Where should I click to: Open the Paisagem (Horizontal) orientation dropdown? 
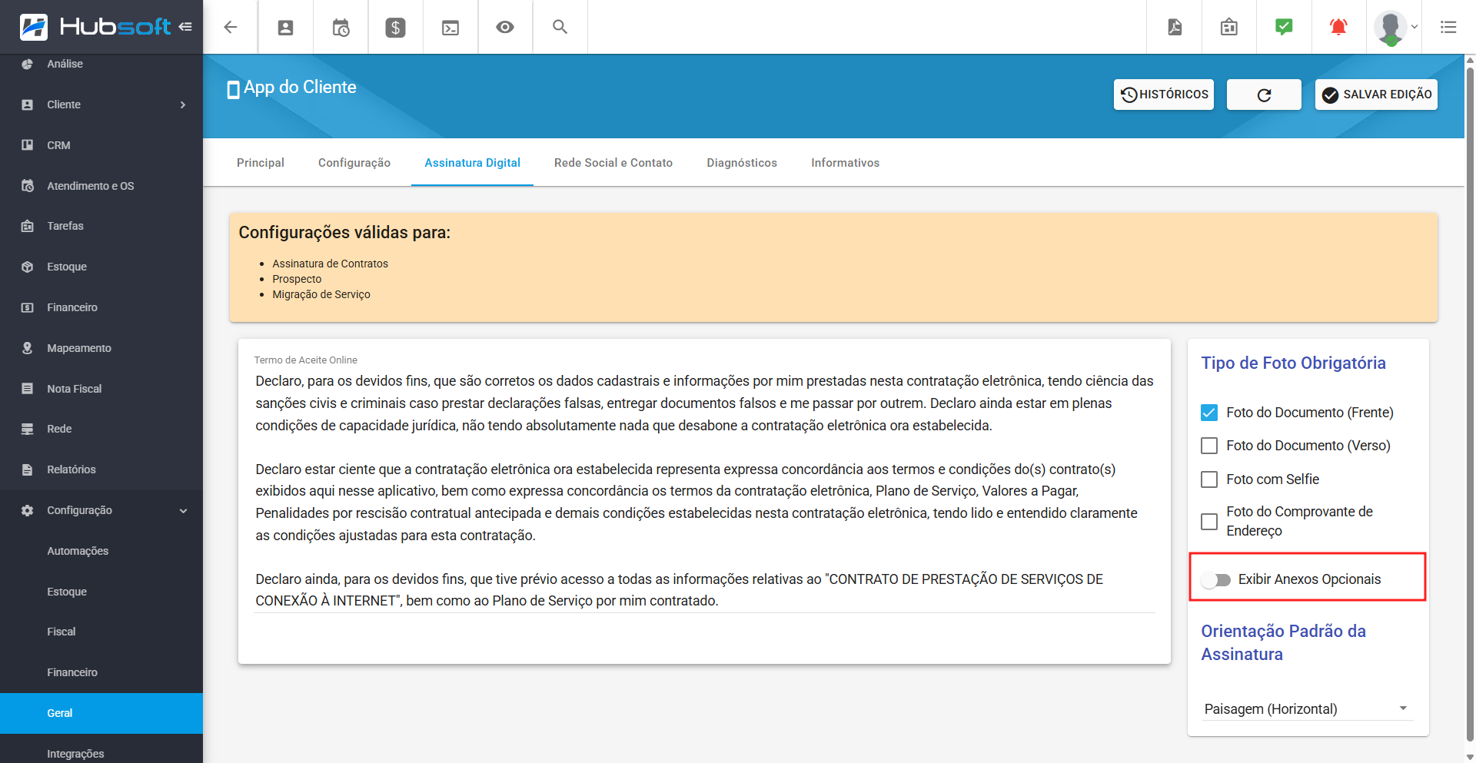pos(1308,708)
